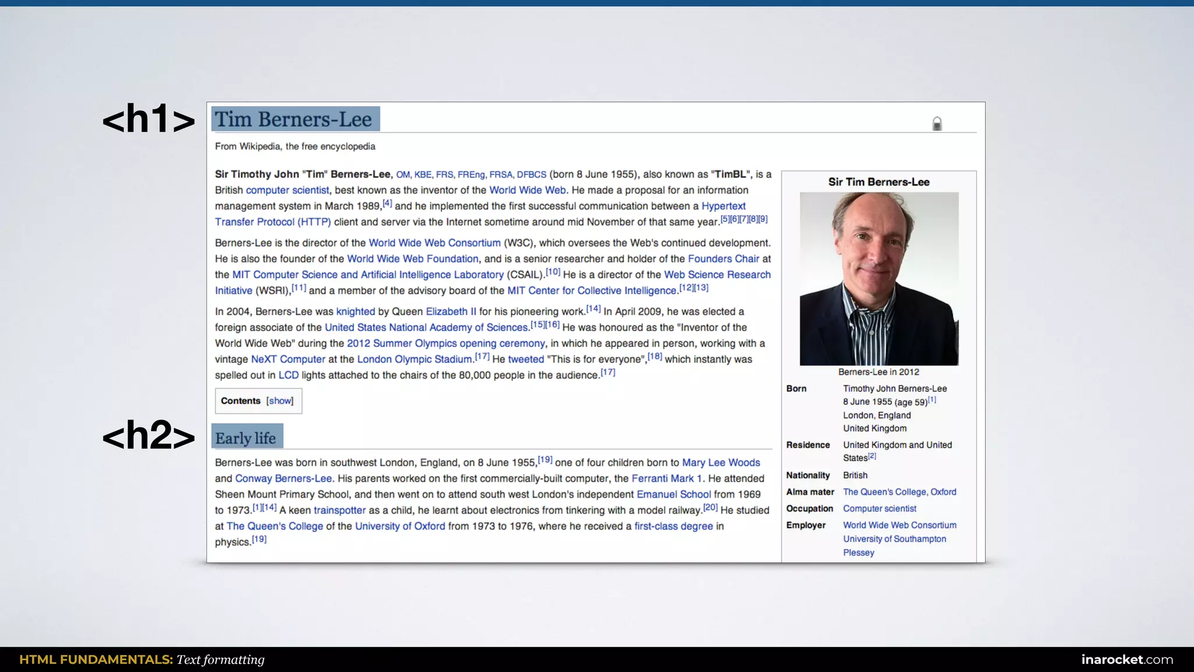The width and height of the screenshot is (1194, 672).
Task: Click the Tim Berners-Lee portrait photo
Action: click(x=879, y=279)
